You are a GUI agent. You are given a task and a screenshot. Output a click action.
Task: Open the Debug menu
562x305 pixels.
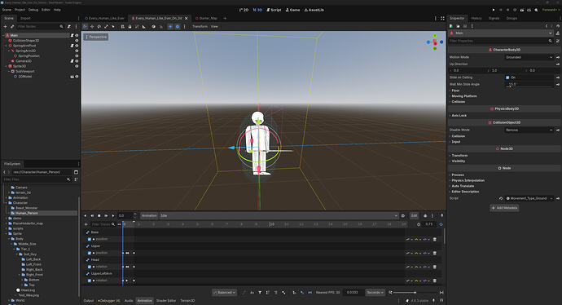tap(33, 10)
